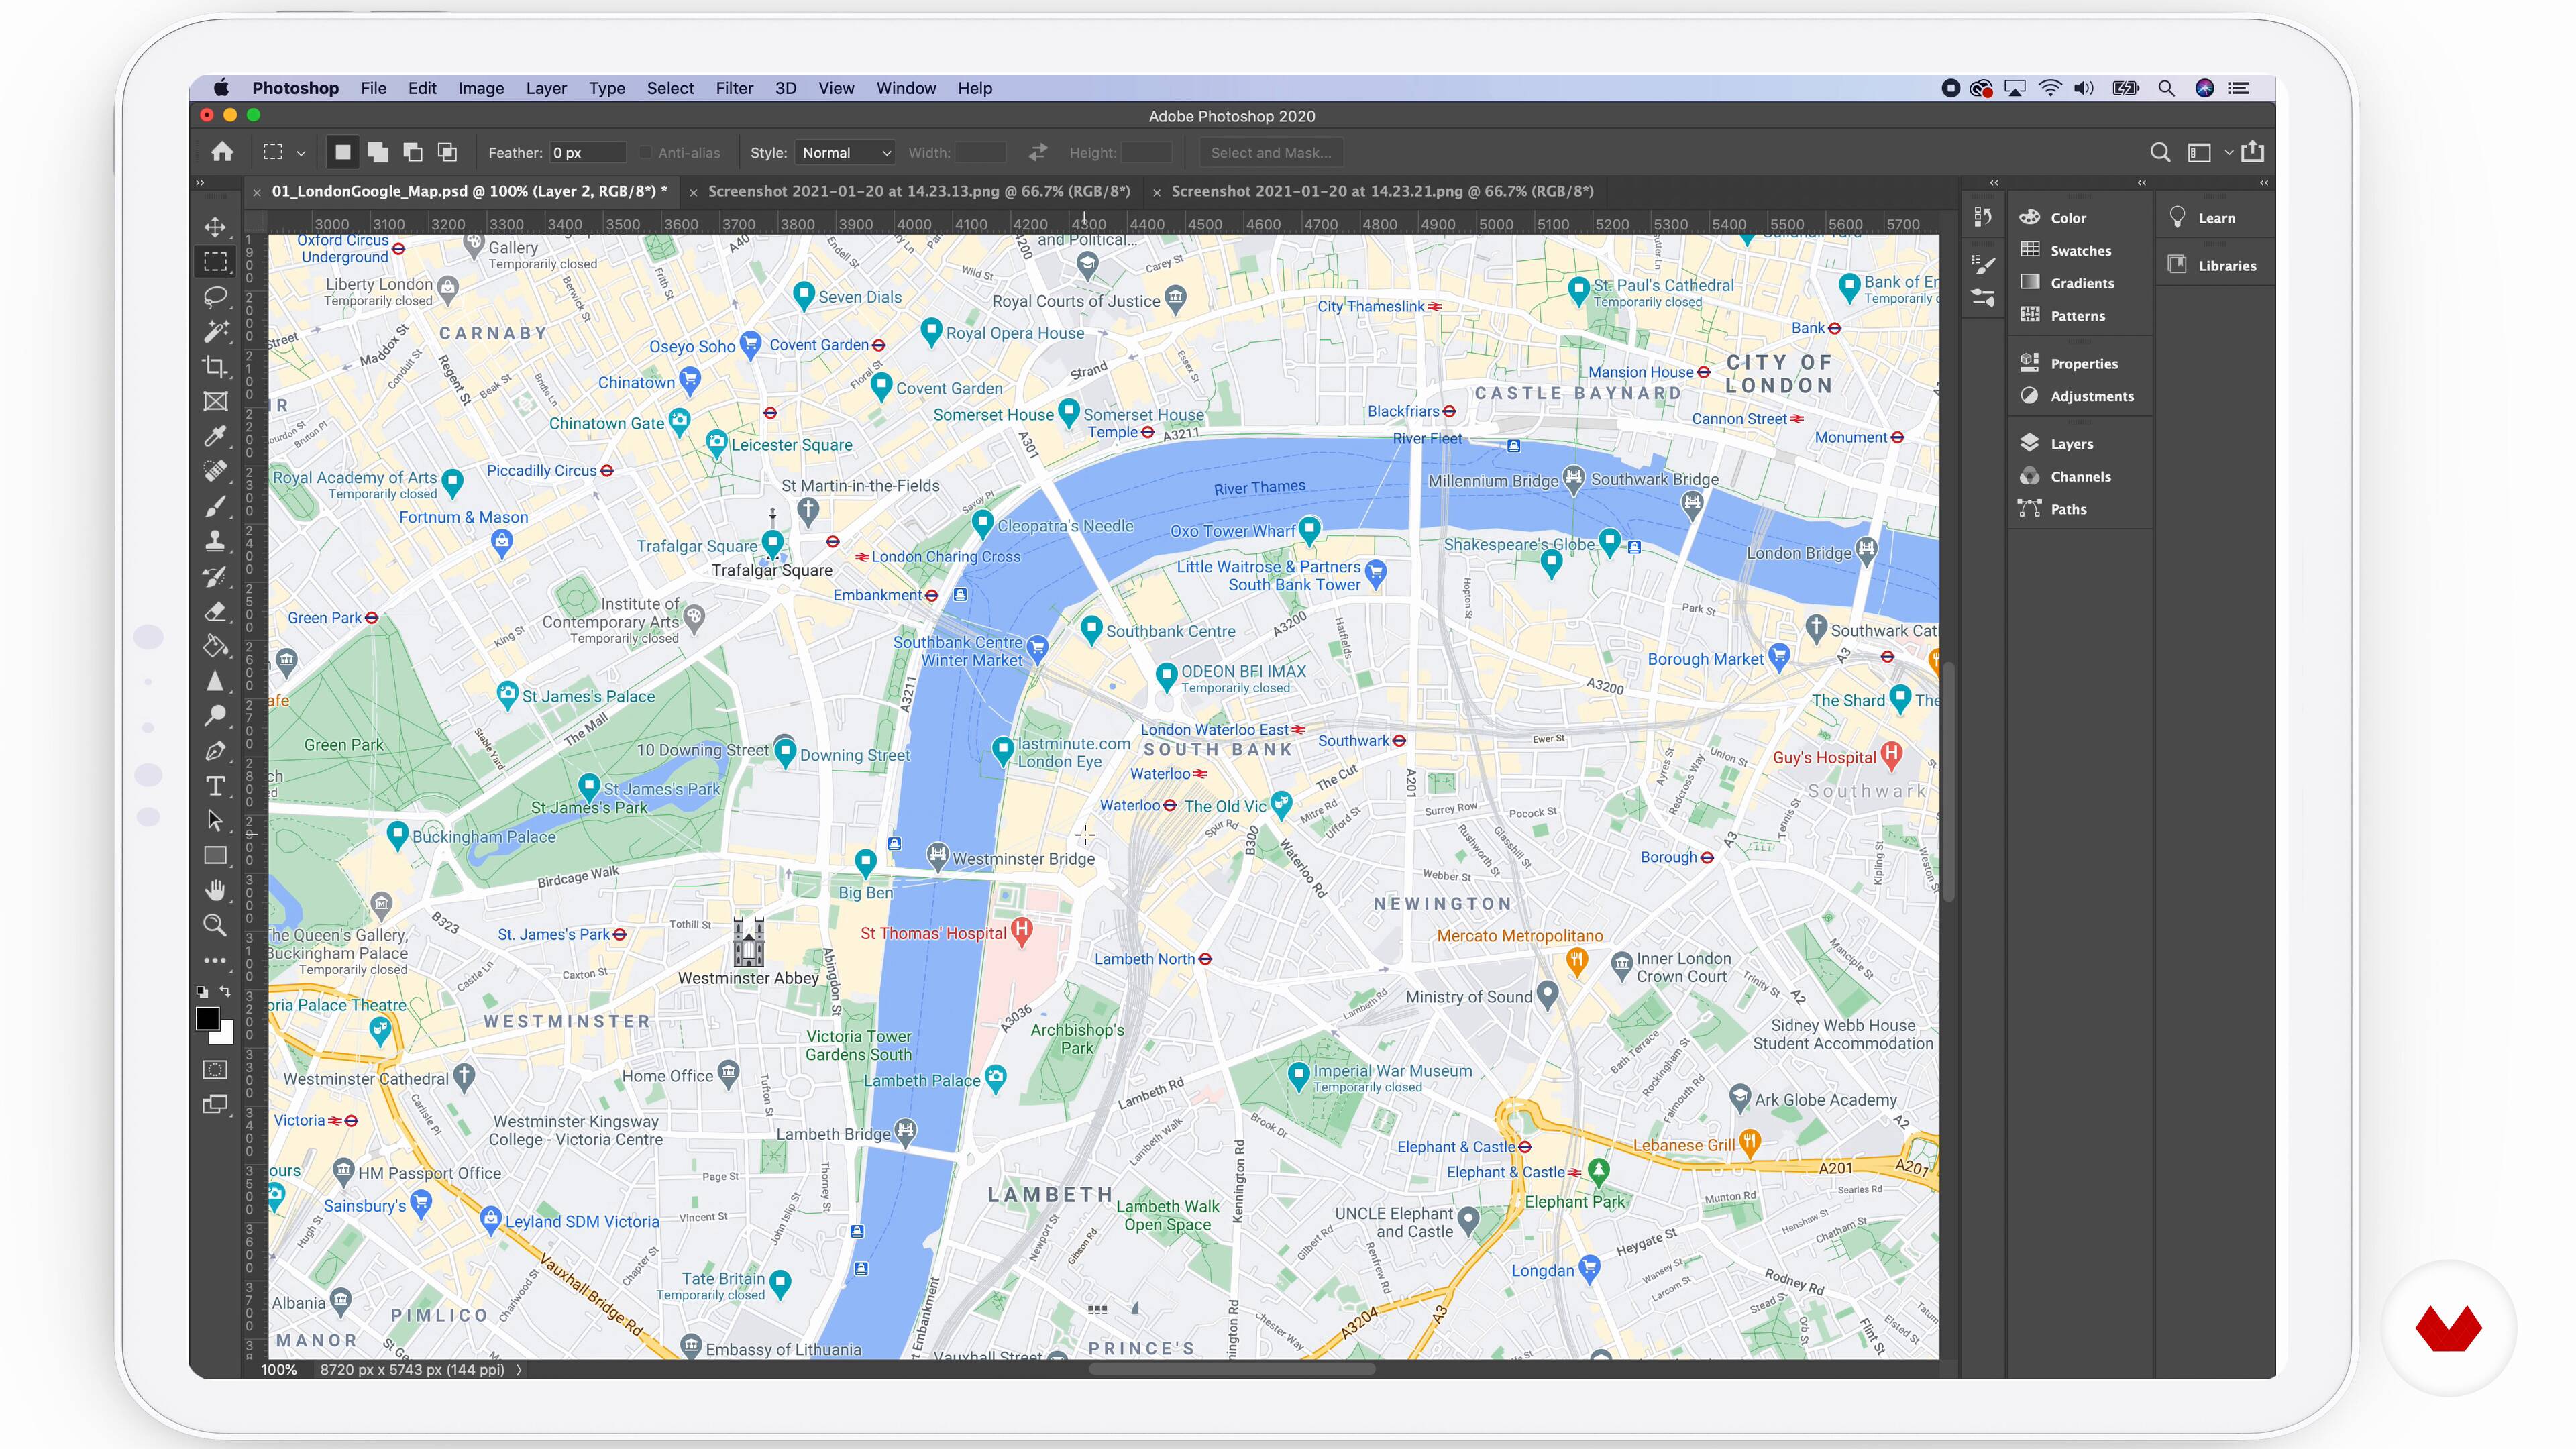
Task: Click the search icon in options bar
Action: tap(2160, 152)
